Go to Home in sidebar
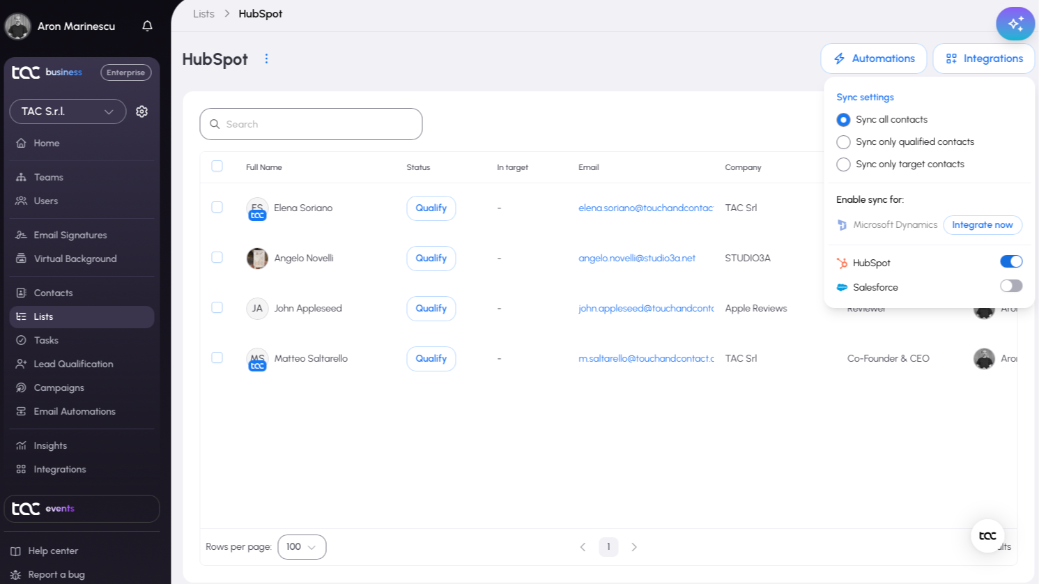The width and height of the screenshot is (1039, 584). [82, 143]
